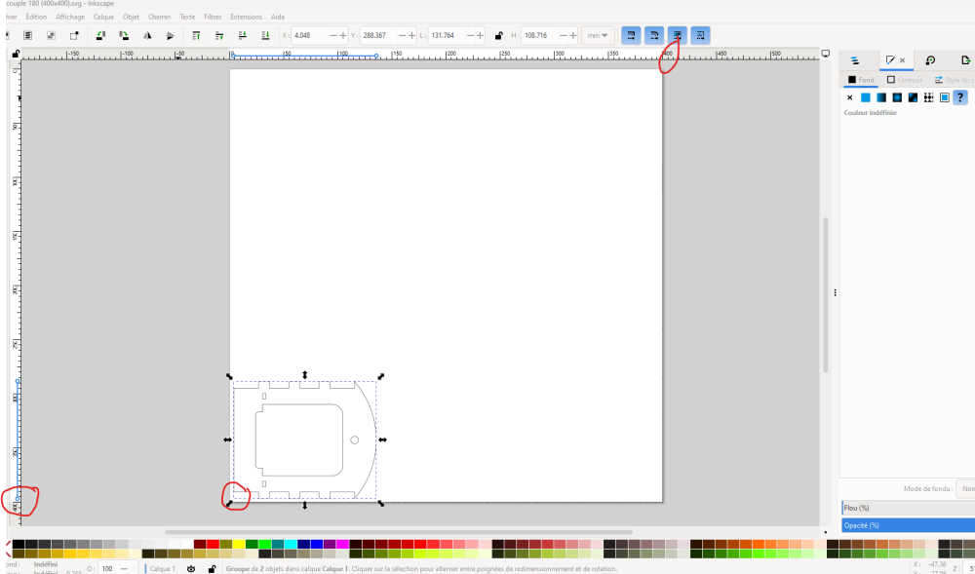Click the rotate 90° clockwise icon
Screen dimensions: 975x574
tap(125, 35)
